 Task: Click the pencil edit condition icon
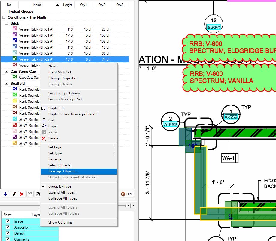pyautogui.click(x=14, y=194)
